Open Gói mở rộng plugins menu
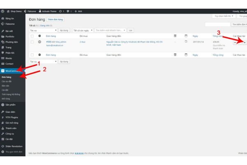The height and width of the screenshot is (165, 247). click(x=13, y=123)
